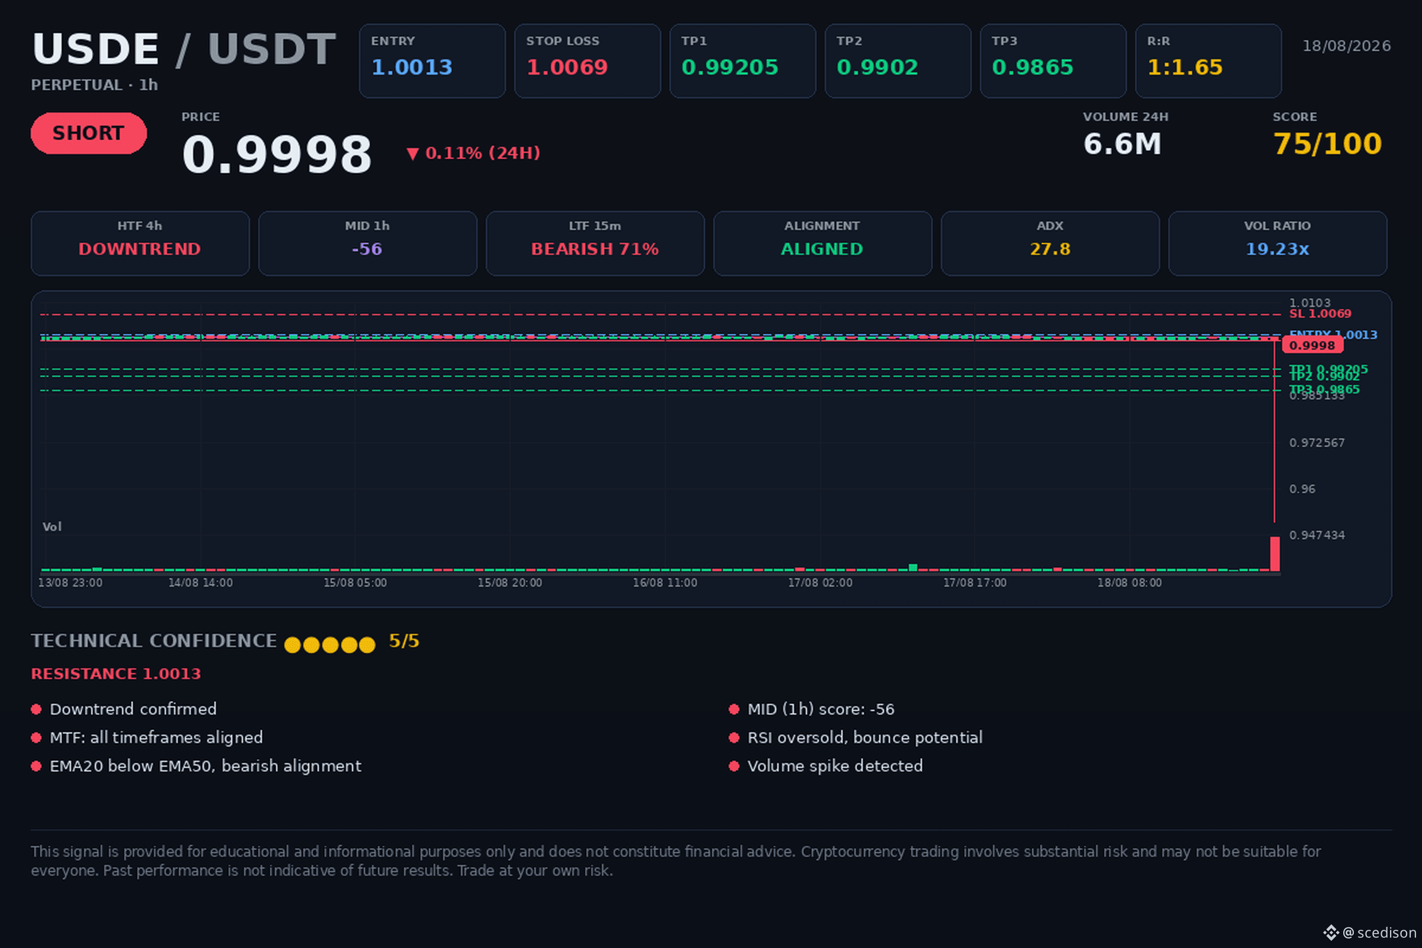The width and height of the screenshot is (1422, 948).
Task: Click the TP2 0.9902 card
Action: 898,61
